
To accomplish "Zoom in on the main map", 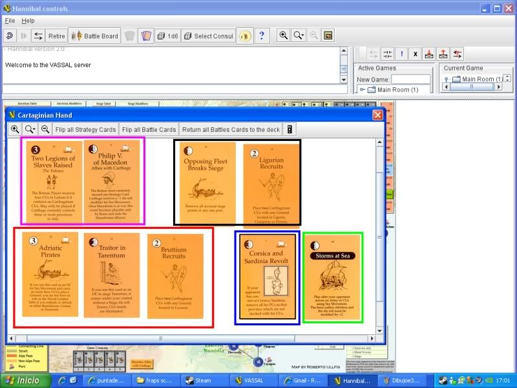I will pos(283,36).
